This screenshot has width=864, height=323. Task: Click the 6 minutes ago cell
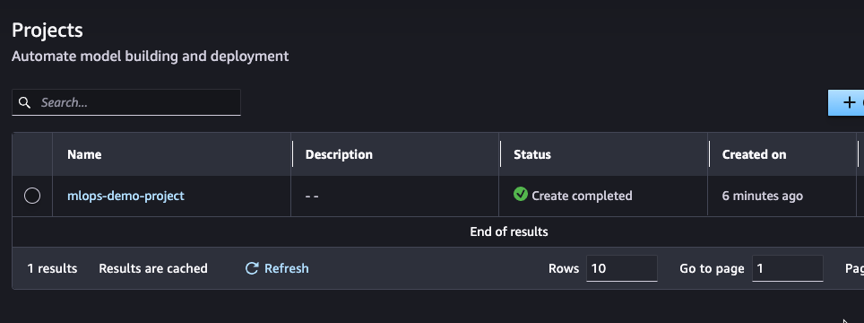click(x=763, y=196)
